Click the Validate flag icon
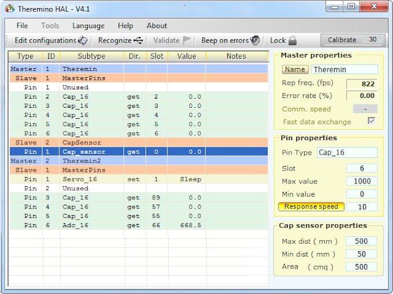 (x=187, y=40)
